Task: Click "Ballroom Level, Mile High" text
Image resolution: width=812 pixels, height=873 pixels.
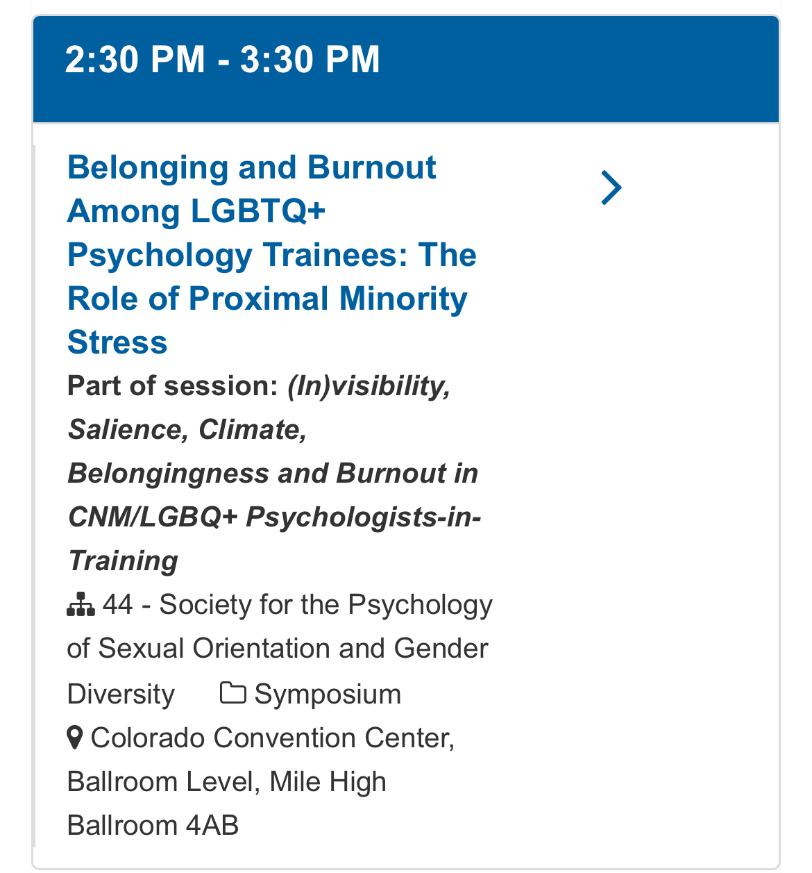Action: (x=226, y=782)
